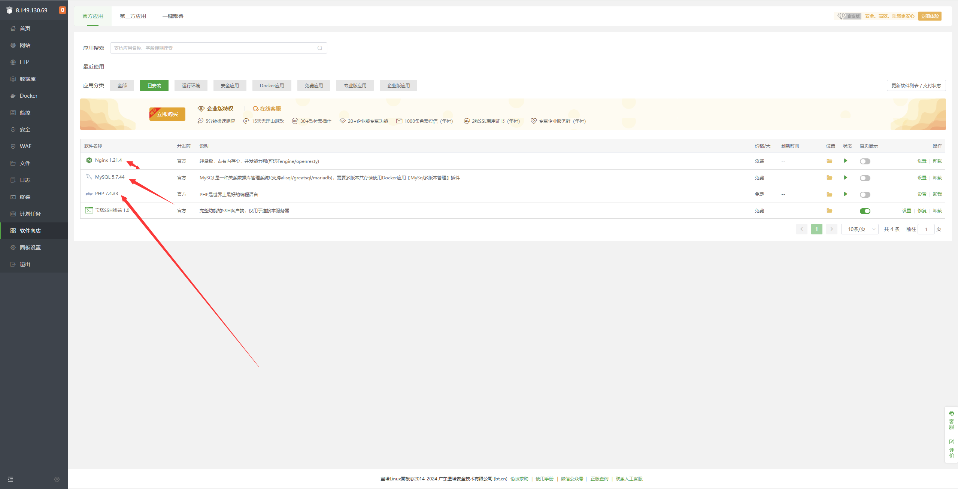
Task: Click next page chevron in pagination
Action: [x=831, y=229]
